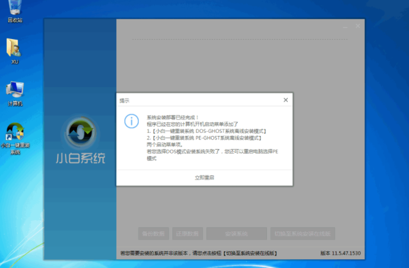Click the blue info icon in dialog
The width and height of the screenshot is (409, 268).
(x=132, y=121)
